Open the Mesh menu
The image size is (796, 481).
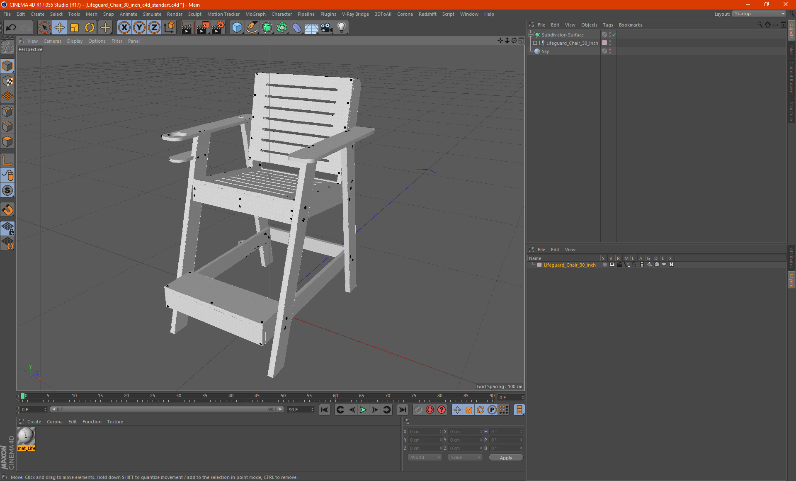(x=91, y=14)
